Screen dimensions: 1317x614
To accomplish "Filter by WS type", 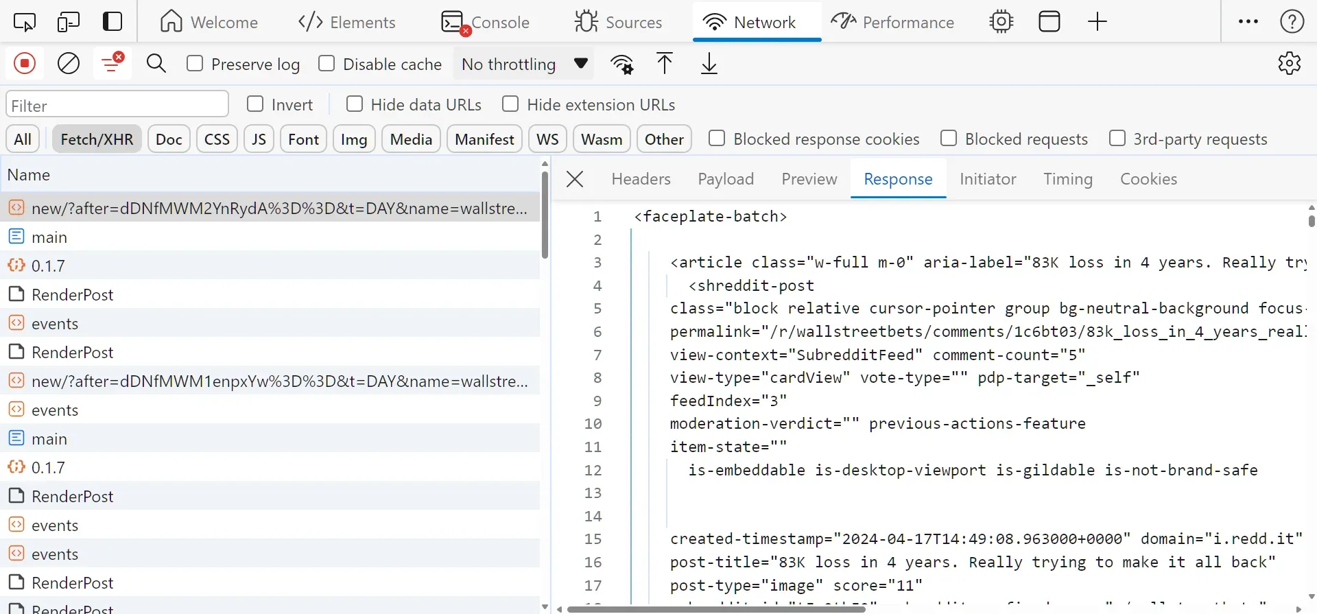I will (x=547, y=139).
